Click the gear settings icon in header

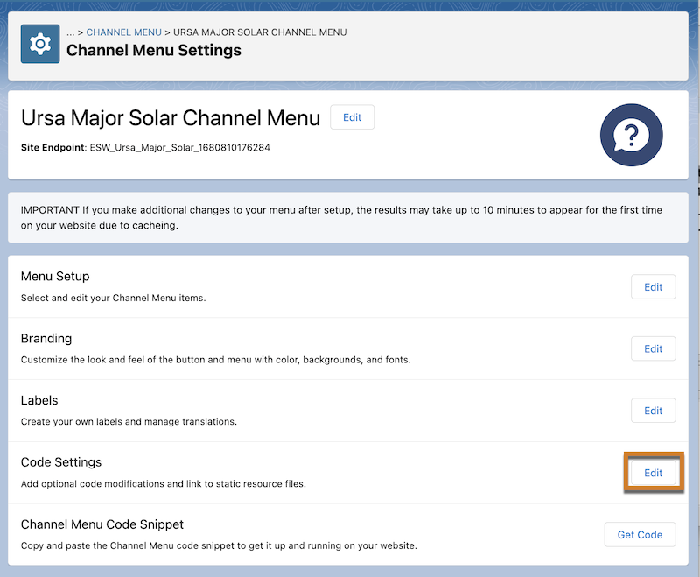pos(40,44)
